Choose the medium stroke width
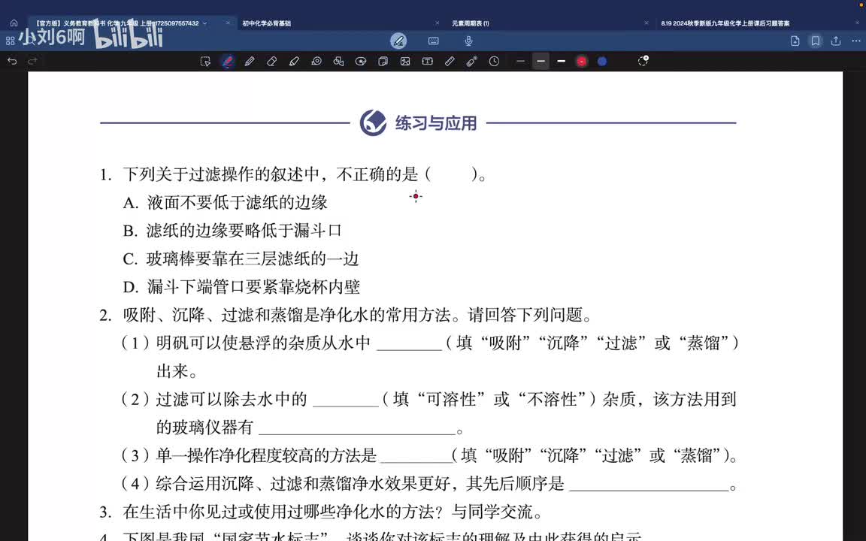The image size is (866, 541). 541,62
